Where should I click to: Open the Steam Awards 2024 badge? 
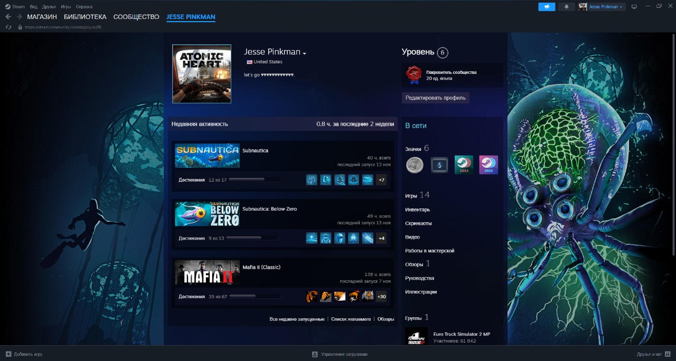pos(464,165)
